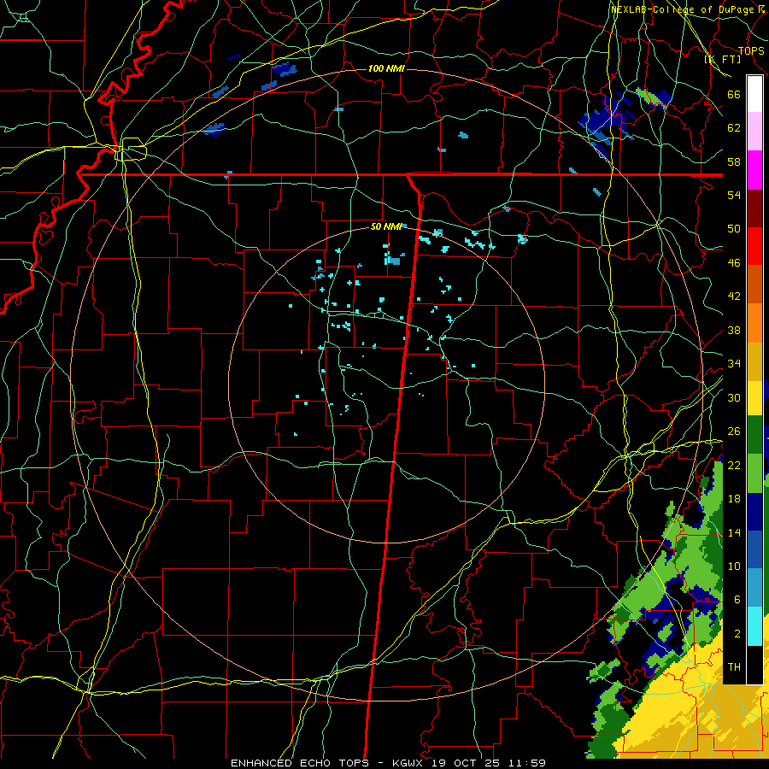The height and width of the screenshot is (769, 769).
Task: Click the 'K FT' legend units label
Action: (723, 59)
